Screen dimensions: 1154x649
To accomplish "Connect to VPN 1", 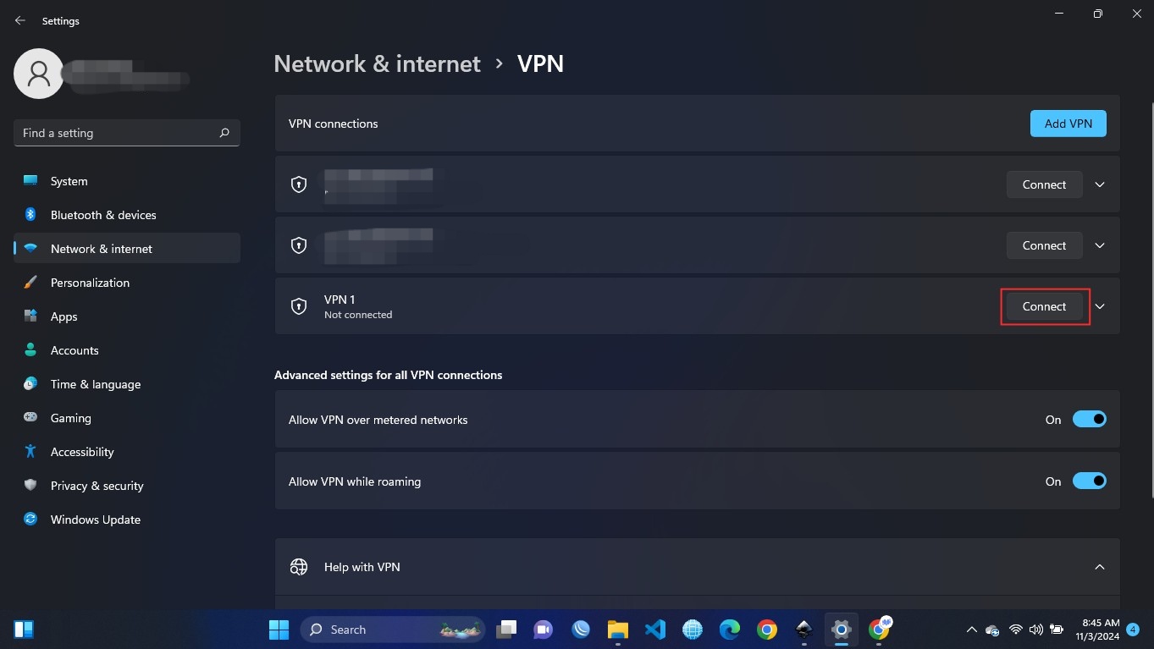I will pyautogui.click(x=1044, y=306).
